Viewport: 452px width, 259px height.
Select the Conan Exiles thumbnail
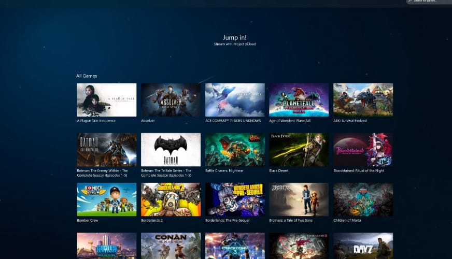171,246
